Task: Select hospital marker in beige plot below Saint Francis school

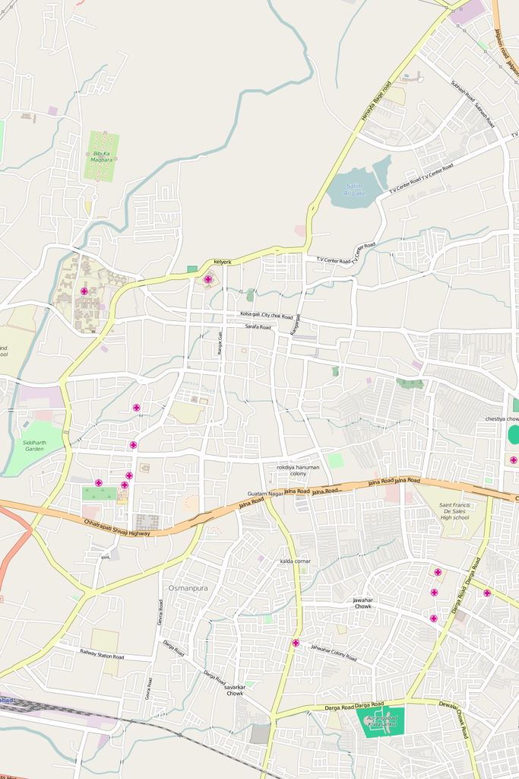Action: [x=438, y=572]
